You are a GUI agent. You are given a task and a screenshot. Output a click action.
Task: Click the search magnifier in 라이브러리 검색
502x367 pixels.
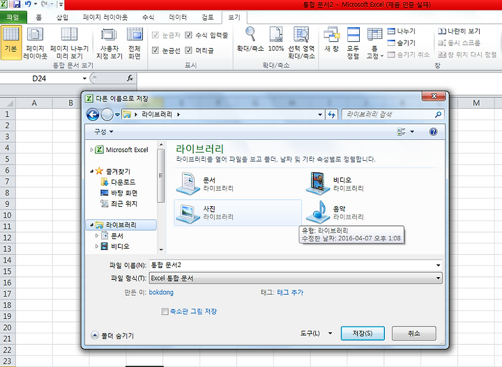point(438,114)
